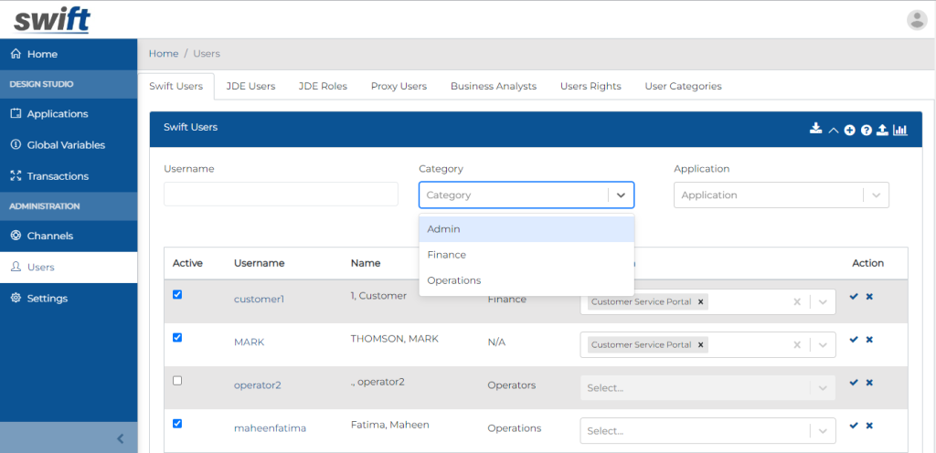Click the checkmark save icon for customer1
Screen dimensions: 936x453
pyautogui.click(x=854, y=297)
